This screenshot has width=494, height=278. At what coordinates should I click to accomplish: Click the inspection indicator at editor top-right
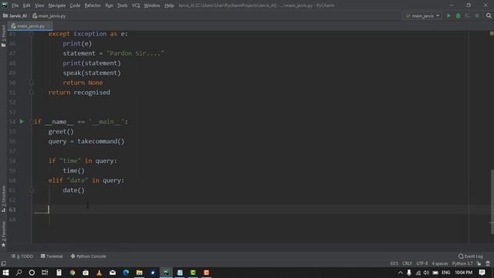point(492,33)
